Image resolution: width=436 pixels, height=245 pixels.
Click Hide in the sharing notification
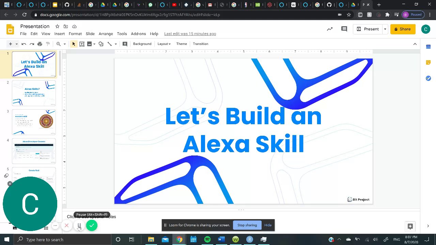(x=268, y=225)
